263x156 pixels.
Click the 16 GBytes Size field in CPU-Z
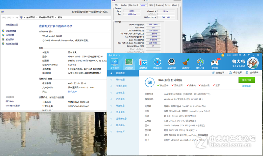[x=132, y=14]
